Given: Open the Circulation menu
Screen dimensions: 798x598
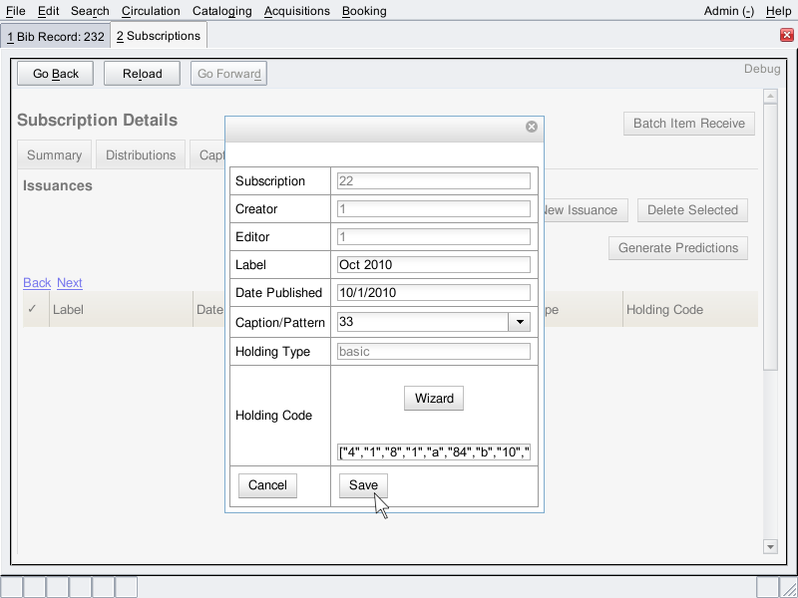Looking at the screenshot, I should 151,11.
